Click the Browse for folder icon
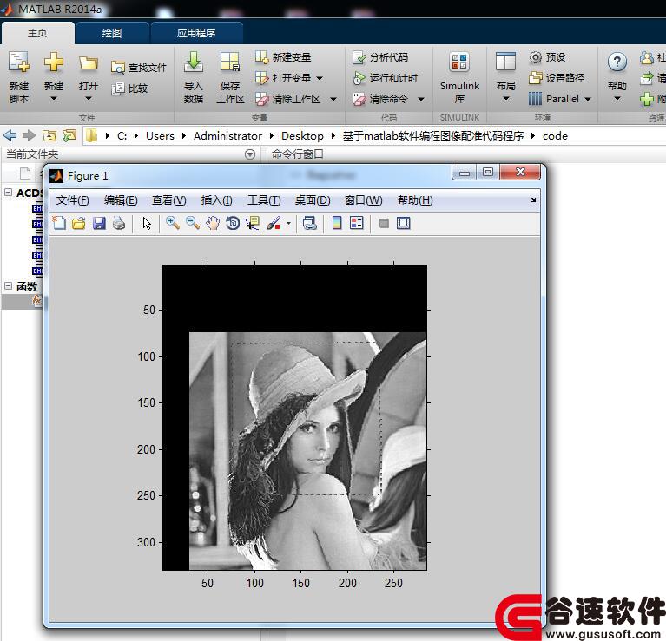666x641 pixels. pos(69,136)
